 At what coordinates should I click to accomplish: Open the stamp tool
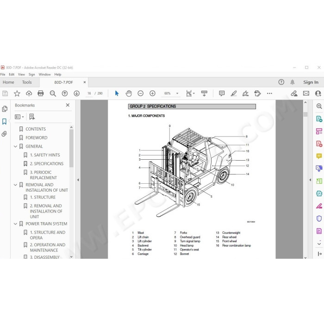pyautogui.click(x=257, y=93)
